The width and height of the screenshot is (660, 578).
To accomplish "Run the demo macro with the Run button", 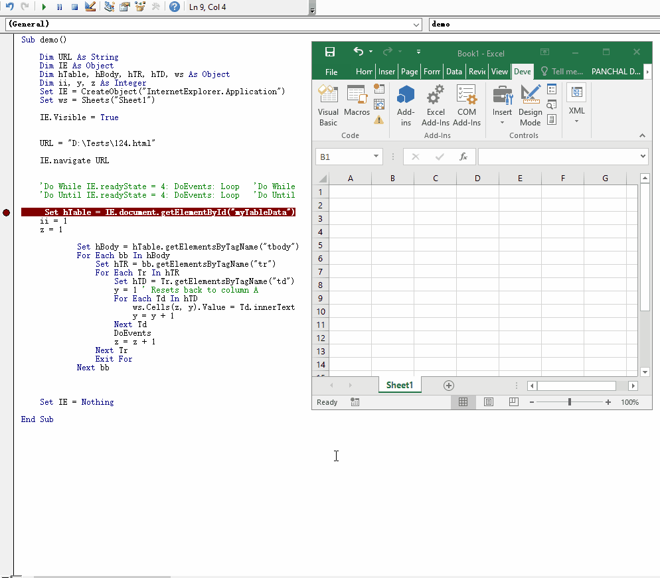I will (44, 7).
